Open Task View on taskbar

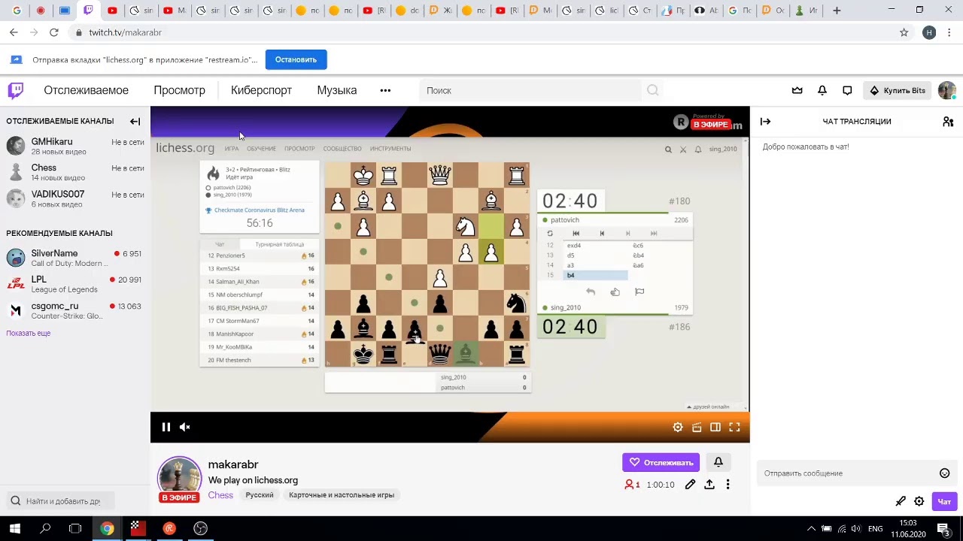click(75, 528)
